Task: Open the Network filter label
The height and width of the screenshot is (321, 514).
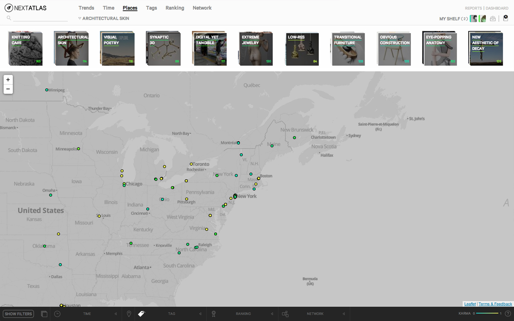Action: point(315,314)
